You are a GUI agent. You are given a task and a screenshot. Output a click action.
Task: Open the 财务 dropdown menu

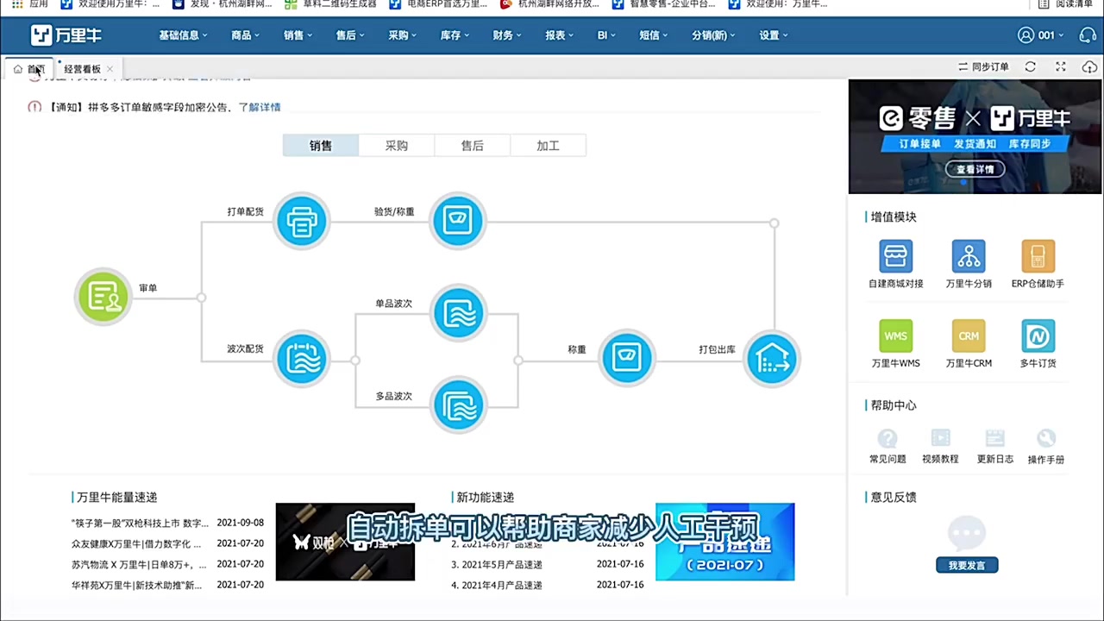(x=507, y=35)
